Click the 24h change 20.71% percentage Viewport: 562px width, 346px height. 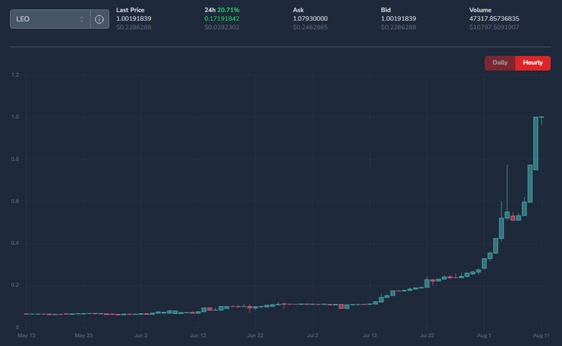click(228, 10)
